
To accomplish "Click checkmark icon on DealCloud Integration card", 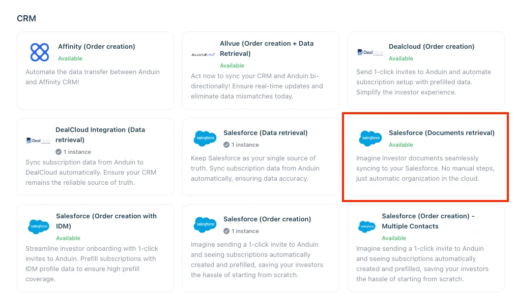I will (59, 152).
